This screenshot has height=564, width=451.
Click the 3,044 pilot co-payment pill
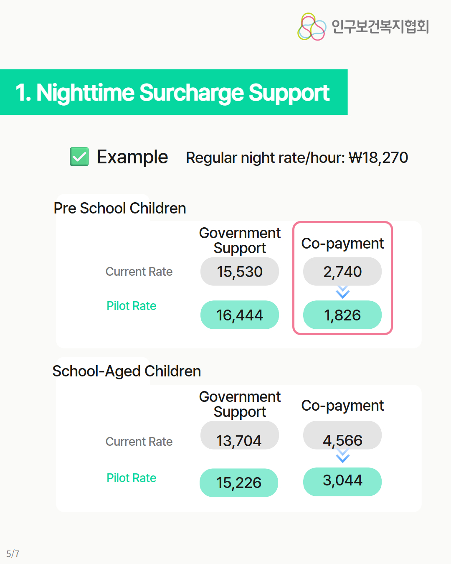tap(342, 481)
